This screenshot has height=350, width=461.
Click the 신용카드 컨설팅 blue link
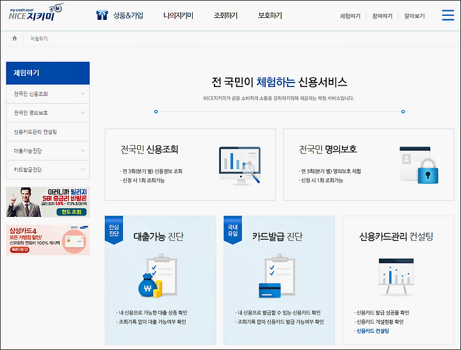pos(373,331)
